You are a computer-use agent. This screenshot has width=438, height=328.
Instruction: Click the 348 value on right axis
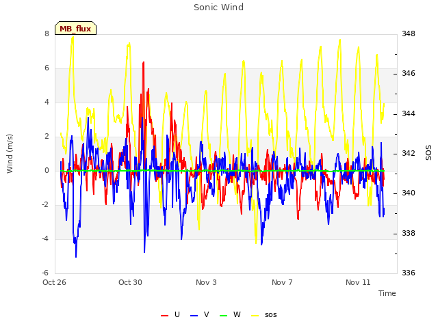tap(409, 34)
